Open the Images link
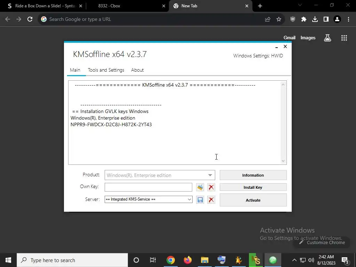This screenshot has width=356, height=267. click(x=308, y=38)
